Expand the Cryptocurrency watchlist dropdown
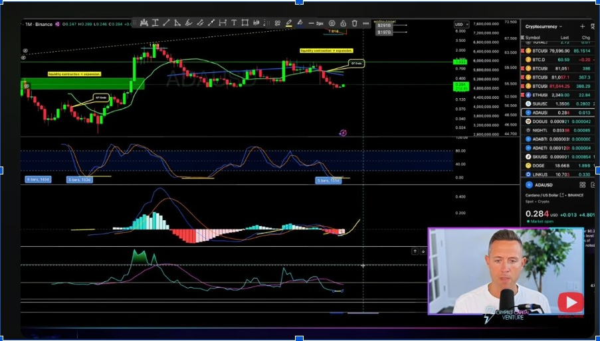This screenshot has height=341, width=600. (544, 27)
